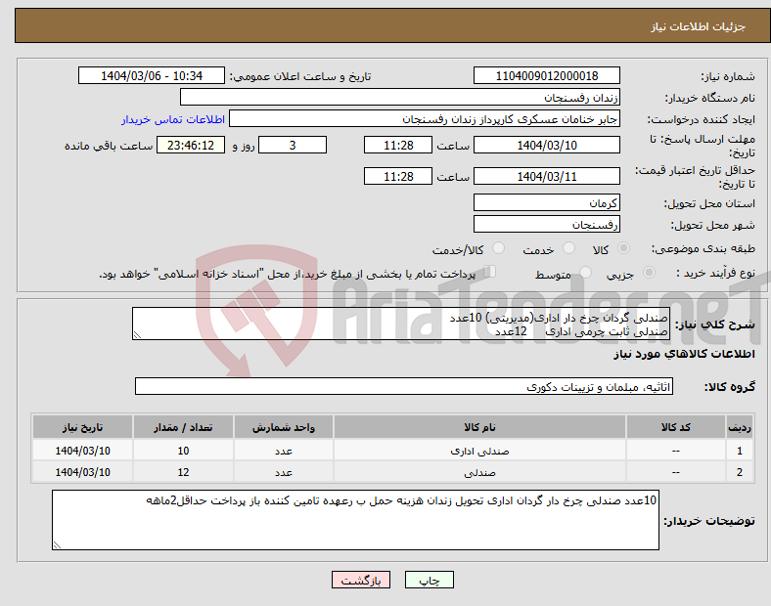Click the عدد unit cell in row 2
Viewport: 771px width, 606px height.
coord(284,472)
